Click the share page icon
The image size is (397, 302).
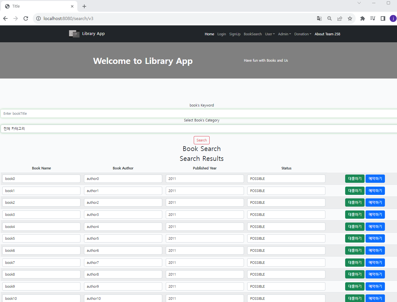(x=340, y=18)
